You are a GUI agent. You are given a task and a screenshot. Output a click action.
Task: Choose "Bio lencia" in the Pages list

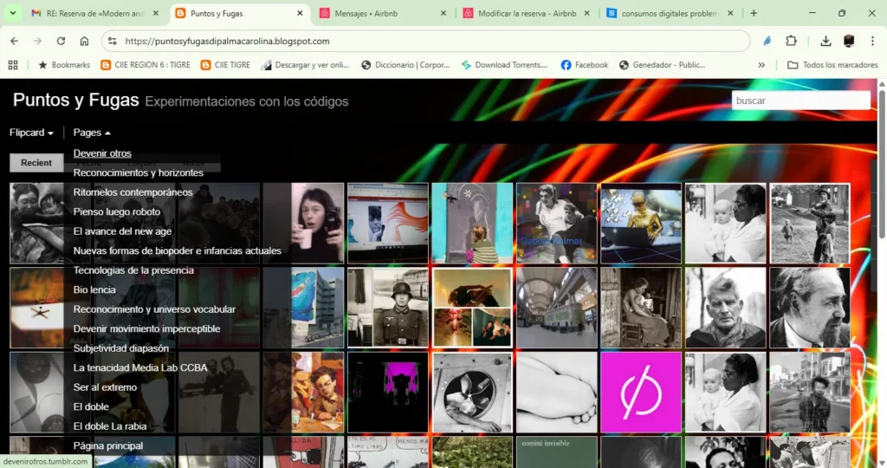tap(94, 289)
